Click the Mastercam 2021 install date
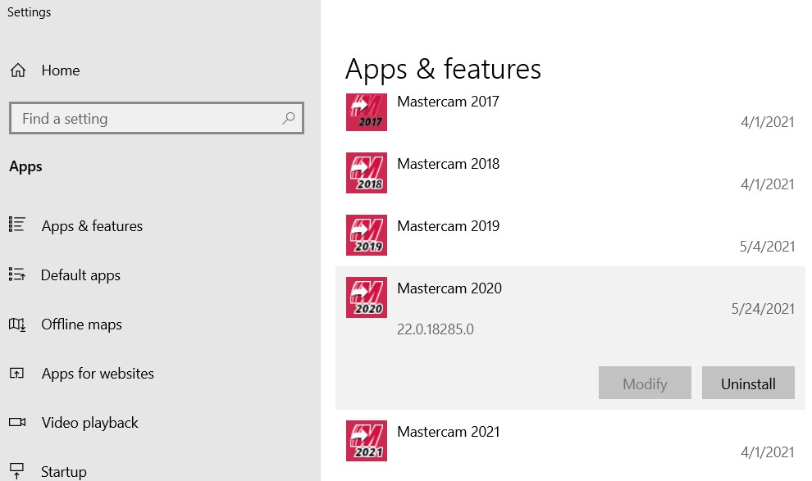This screenshot has width=812, height=481. pos(768,452)
